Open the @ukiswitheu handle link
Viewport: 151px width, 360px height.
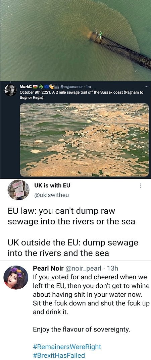(x=51, y=195)
